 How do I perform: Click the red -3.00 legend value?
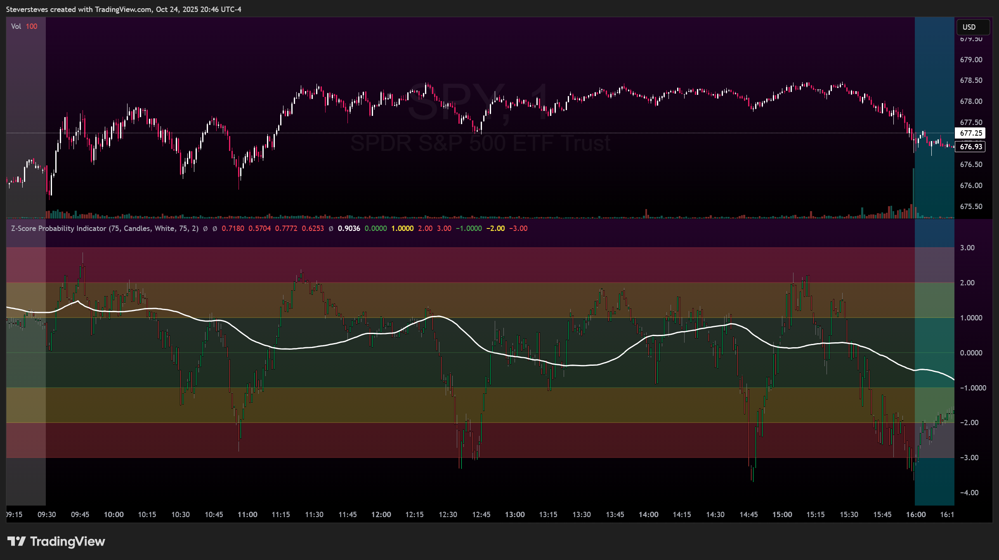[518, 228]
